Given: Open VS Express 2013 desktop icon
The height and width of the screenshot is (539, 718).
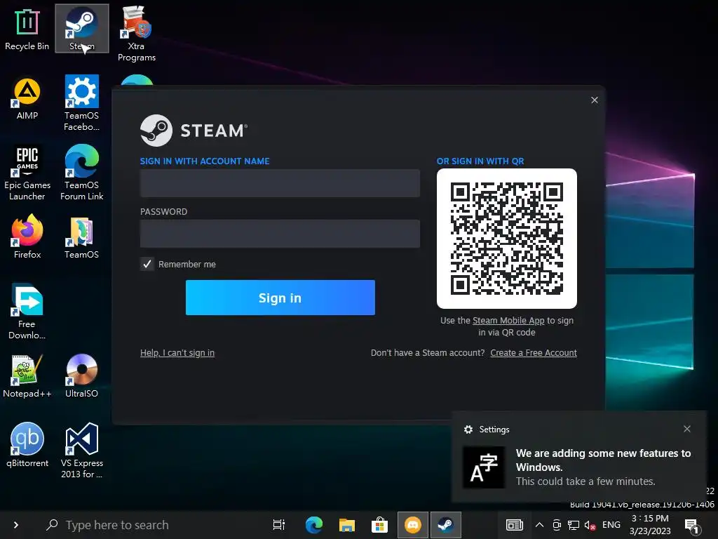Looking at the screenshot, I should click(81, 451).
